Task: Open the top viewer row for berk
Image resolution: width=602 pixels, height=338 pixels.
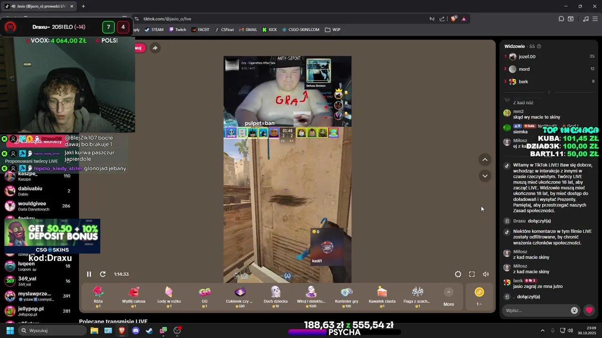Action: pos(549,82)
